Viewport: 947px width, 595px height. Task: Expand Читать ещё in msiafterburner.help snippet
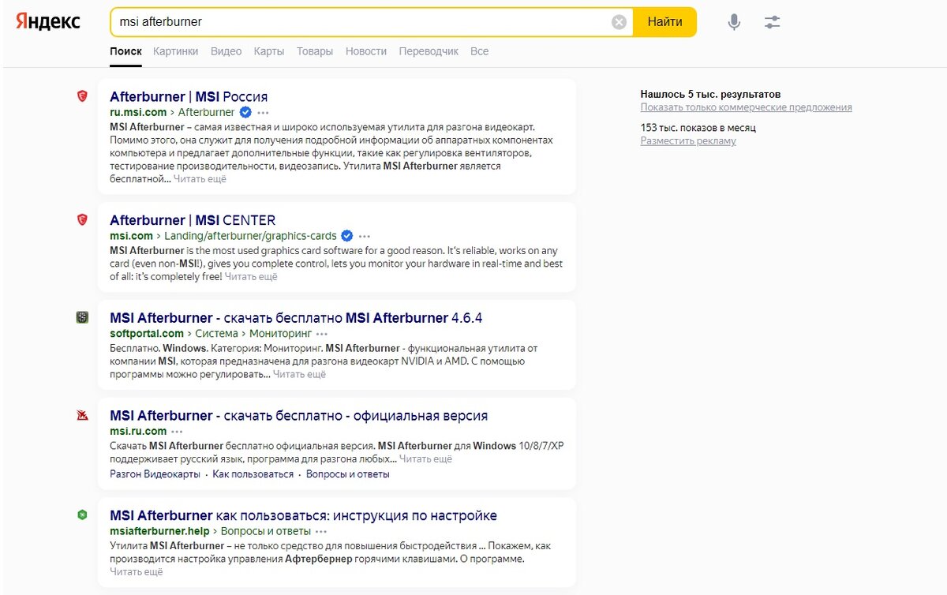(x=137, y=573)
